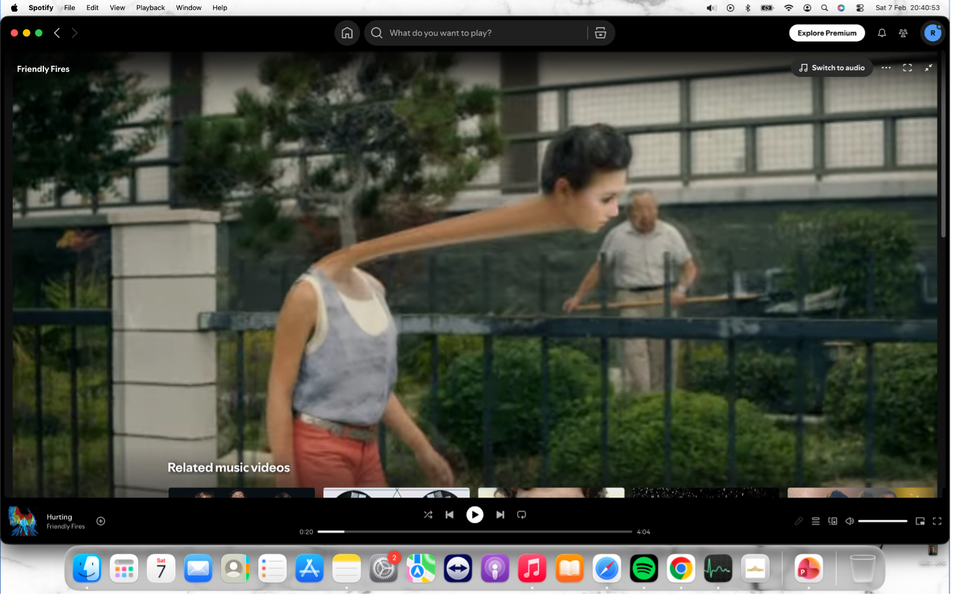This screenshot has height=599, width=954.
Task: Click the menu bar sound volume icon
Action: [x=711, y=7]
